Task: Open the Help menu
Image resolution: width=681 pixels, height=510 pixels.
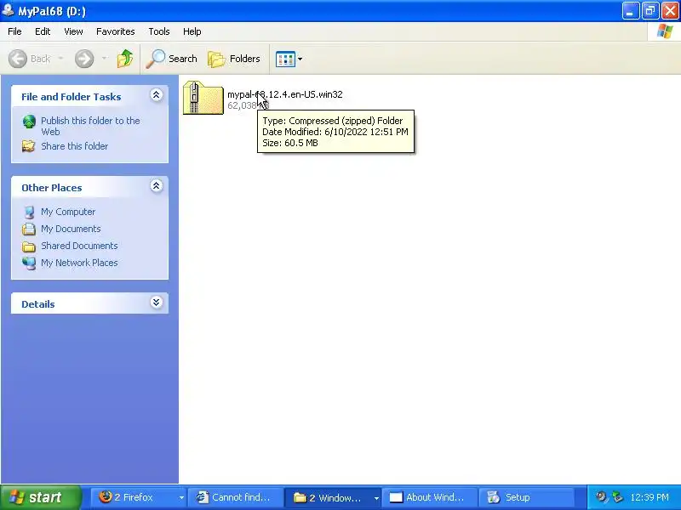Action: 192,31
